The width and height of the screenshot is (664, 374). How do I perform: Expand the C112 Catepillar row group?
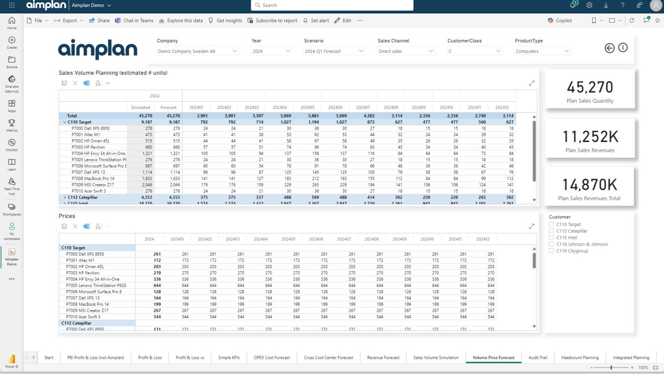64,197
